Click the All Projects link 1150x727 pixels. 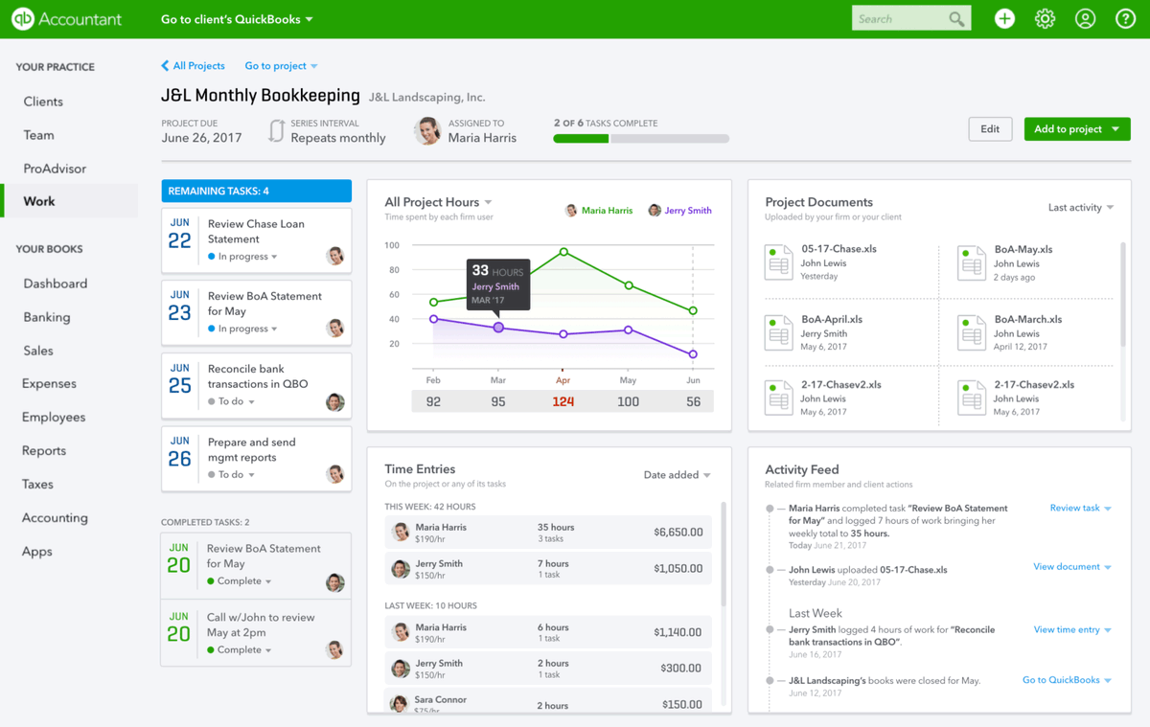(x=199, y=66)
